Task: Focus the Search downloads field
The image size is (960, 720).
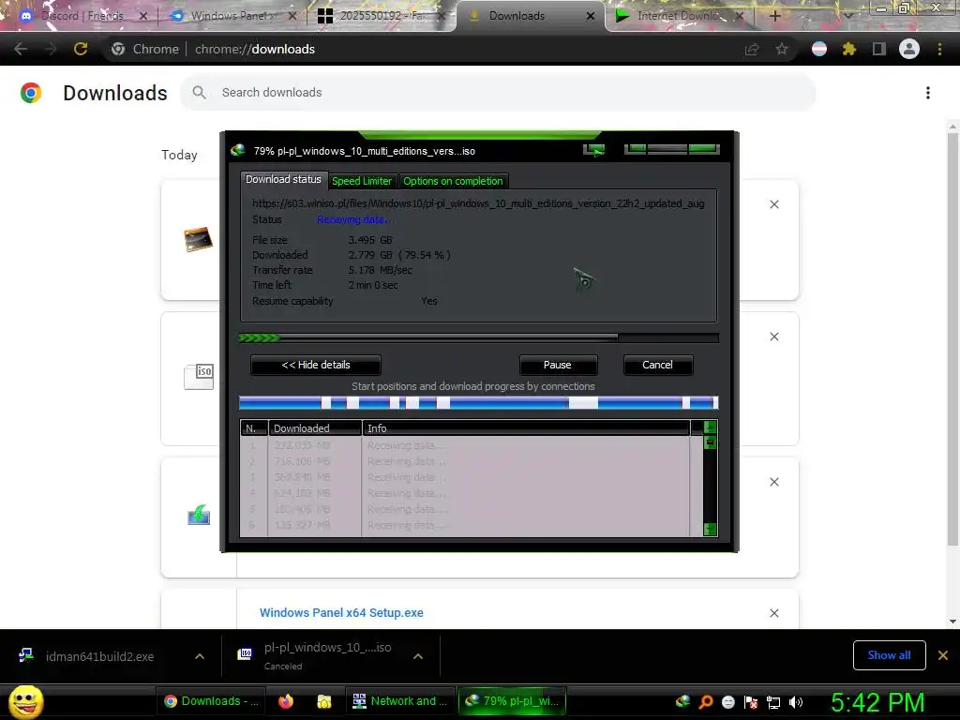Action: pos(497,93)
